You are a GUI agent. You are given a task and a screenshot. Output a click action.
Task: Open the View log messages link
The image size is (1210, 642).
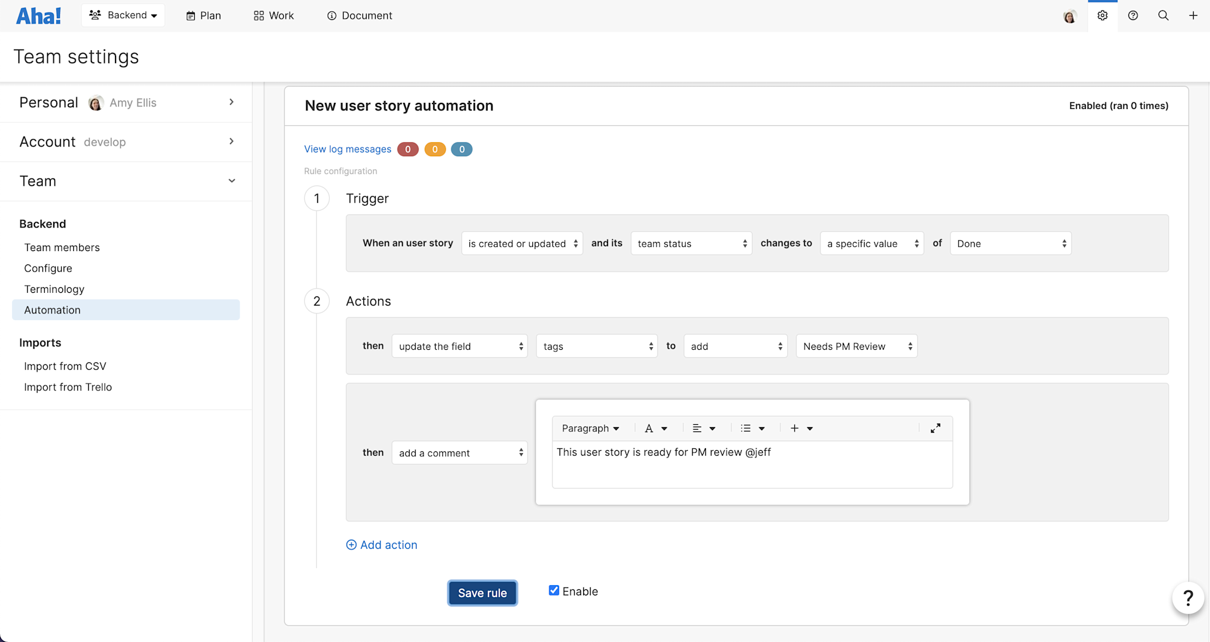(x=347, y=149)
